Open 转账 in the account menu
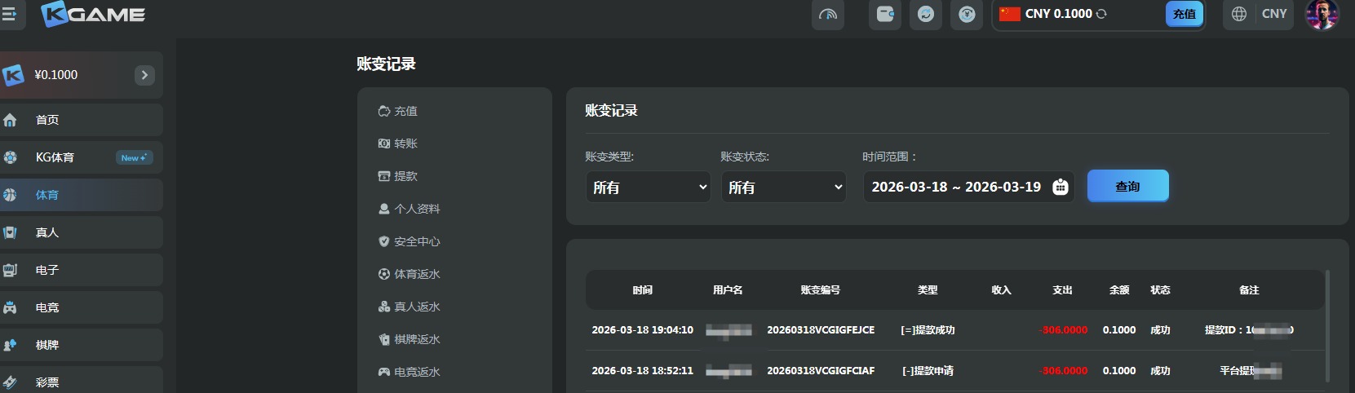Screen dimensions: 1355x393 (398, 144)
